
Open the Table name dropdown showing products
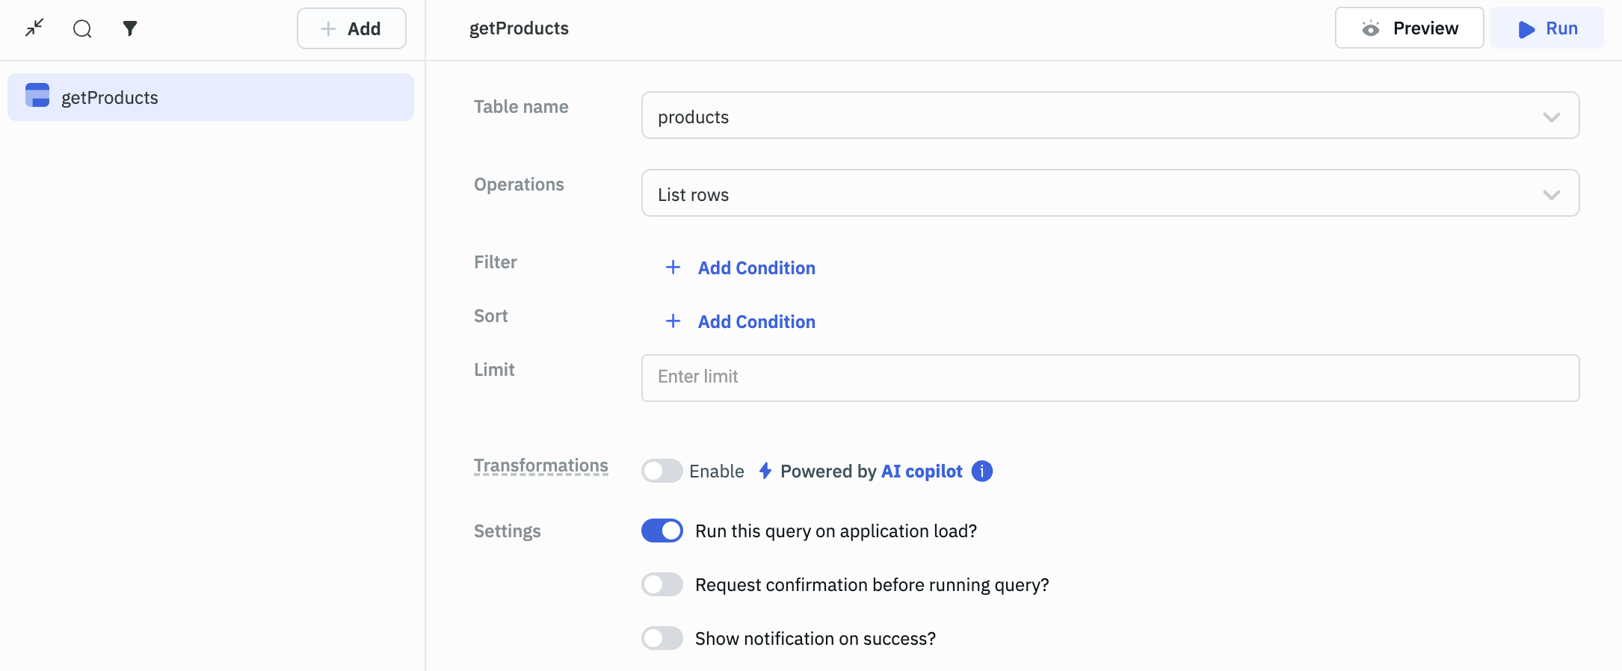point(1110,116)
